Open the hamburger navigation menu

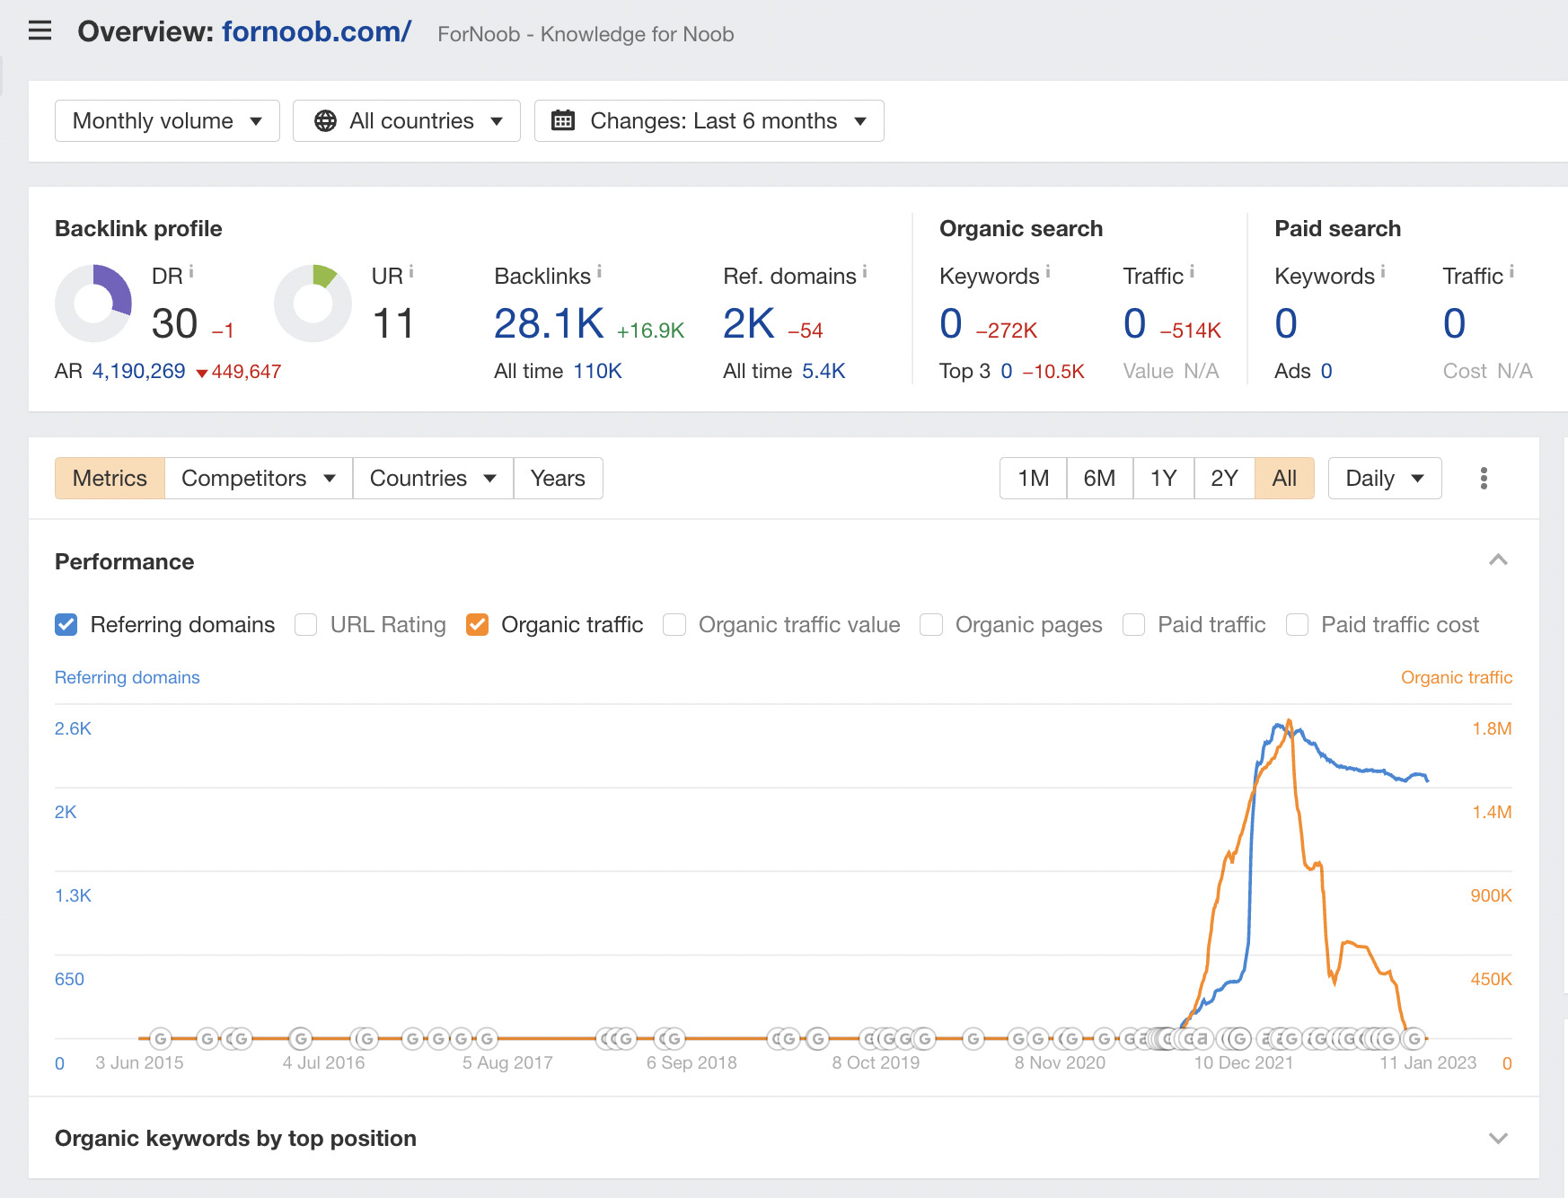click(x=40, y=30)
